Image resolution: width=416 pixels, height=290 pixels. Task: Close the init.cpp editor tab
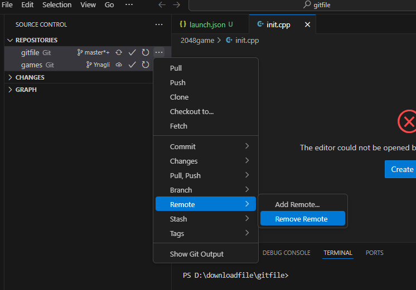pyautogui.click(x=307, y=24)
